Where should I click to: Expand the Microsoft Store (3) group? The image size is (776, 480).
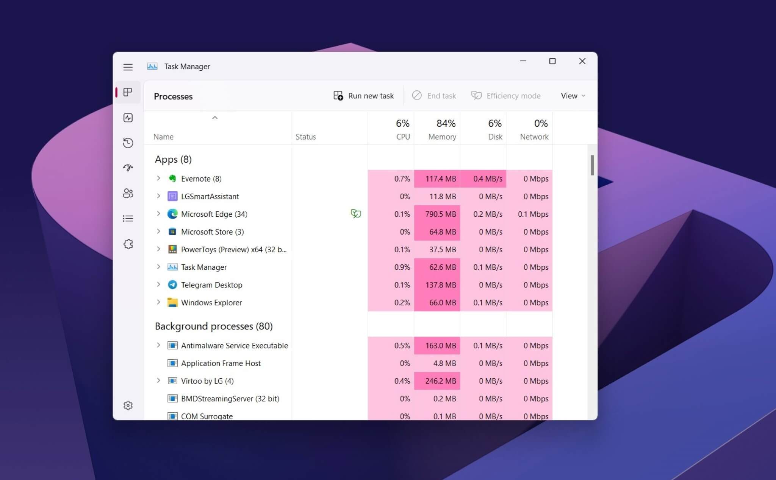[158, 231]
